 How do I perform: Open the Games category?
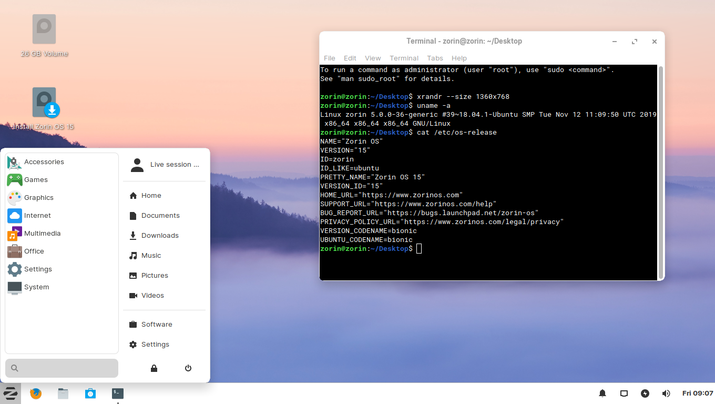62,180
